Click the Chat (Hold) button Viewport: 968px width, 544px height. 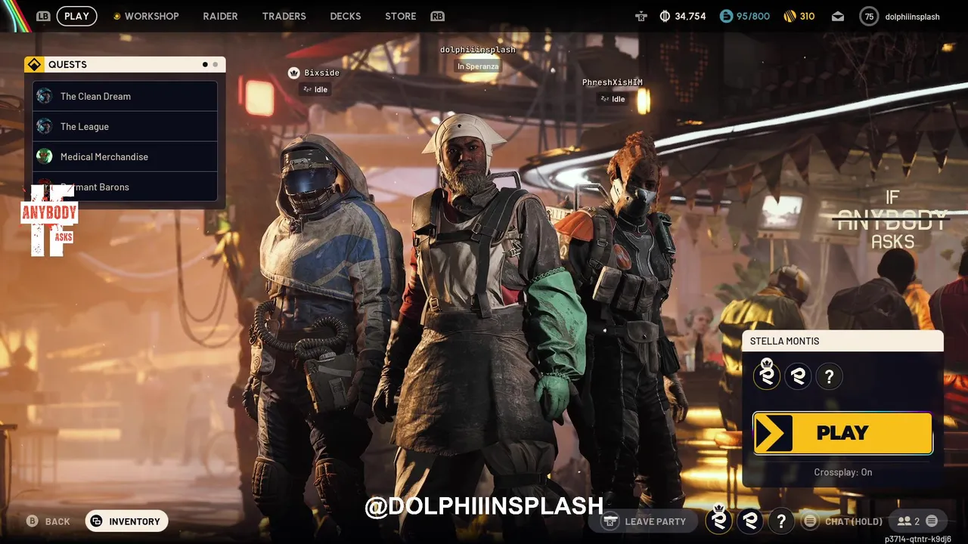(x=843, y=521)
